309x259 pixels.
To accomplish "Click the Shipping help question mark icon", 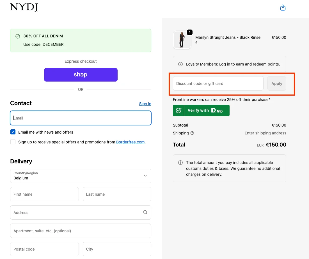I will (x=192, y=133).
